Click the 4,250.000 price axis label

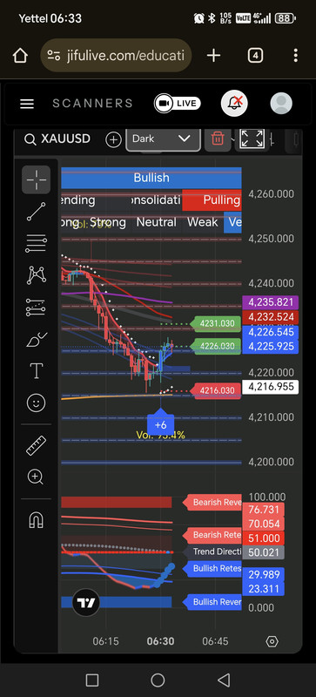(x=271, y=239)
